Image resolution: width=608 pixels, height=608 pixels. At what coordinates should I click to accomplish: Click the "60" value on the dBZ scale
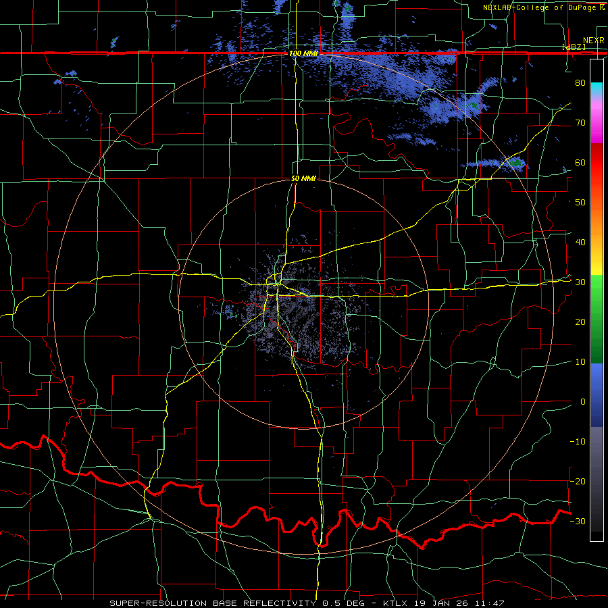pyautogui.click(x=580, y=162)
